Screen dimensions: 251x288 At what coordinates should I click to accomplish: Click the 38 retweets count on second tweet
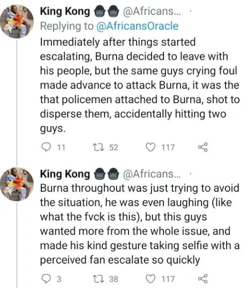(x=114, y=279)
